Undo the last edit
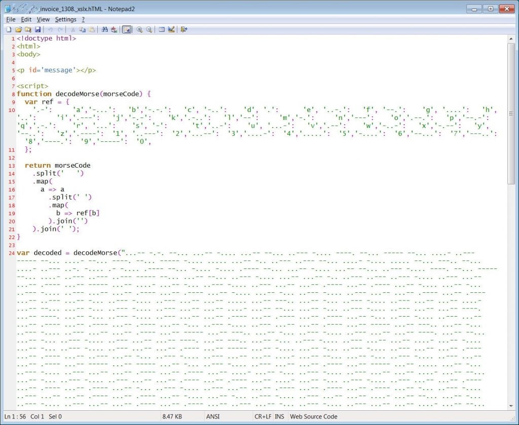The image size is (519, 425). [49, 29]
